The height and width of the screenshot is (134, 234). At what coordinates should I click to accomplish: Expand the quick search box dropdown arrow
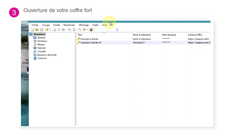click(x=117, y=30)
